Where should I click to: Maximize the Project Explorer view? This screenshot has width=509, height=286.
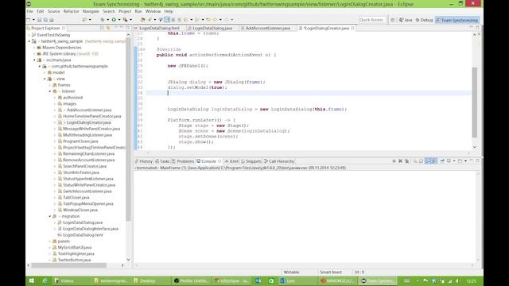[x=127, y=28]
